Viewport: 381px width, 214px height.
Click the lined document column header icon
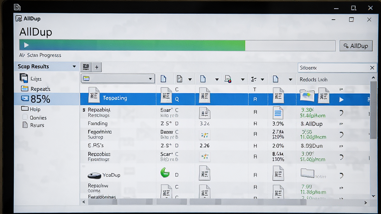click(x=180, y=79)
